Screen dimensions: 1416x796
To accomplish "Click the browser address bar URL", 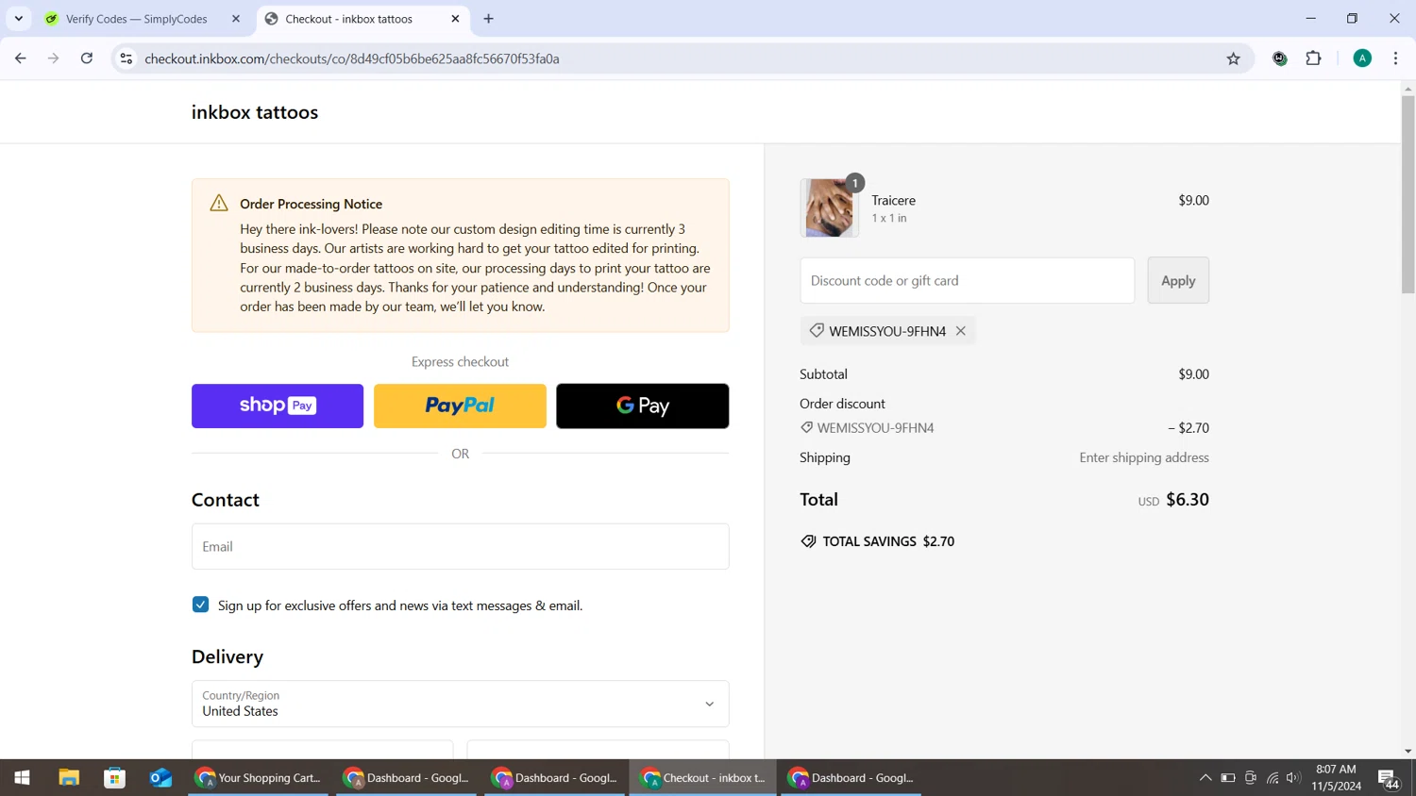I will click(x=351, y=58).
